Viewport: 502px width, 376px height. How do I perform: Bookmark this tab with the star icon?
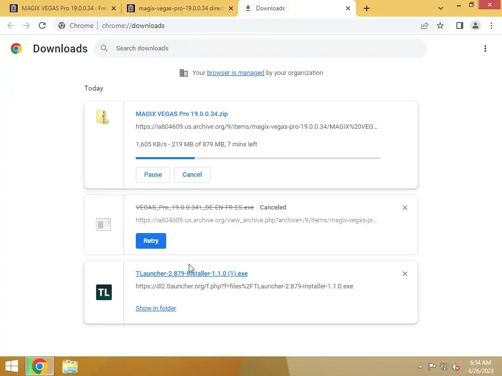[x=440, y=25]
